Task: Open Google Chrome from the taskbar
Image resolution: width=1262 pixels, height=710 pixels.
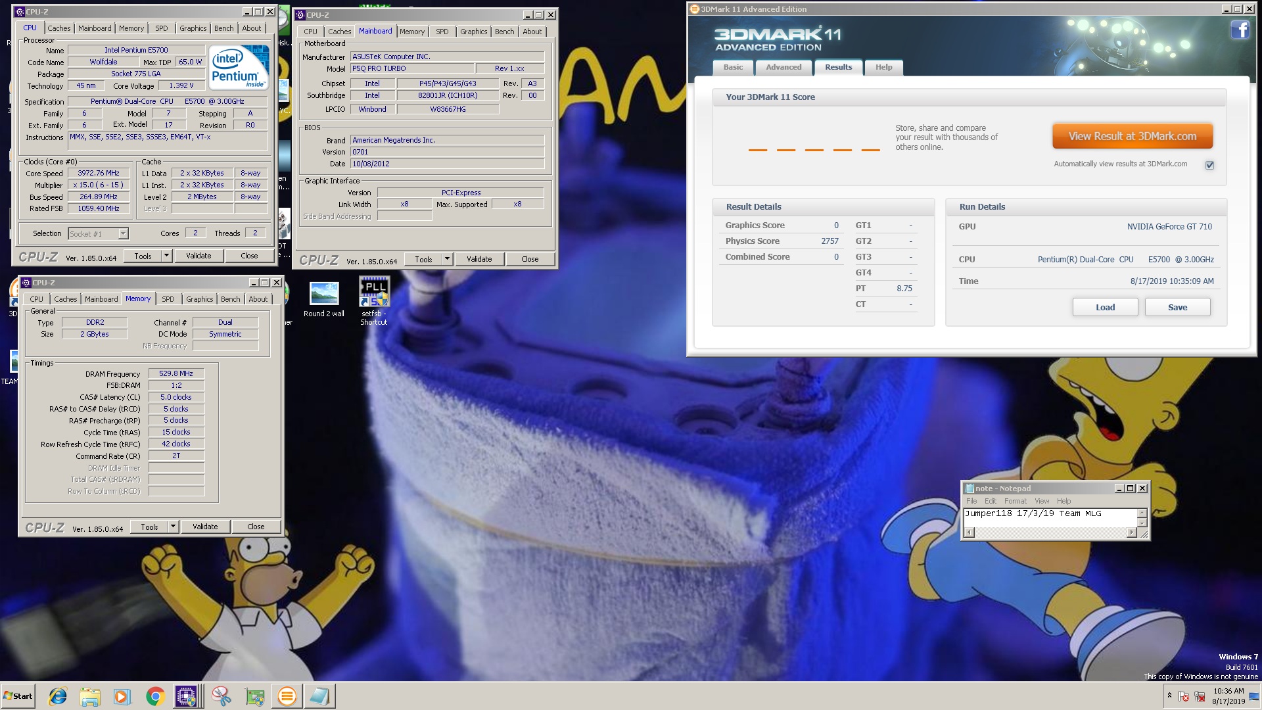Action: pyautogui.click(x=155, y=696)
